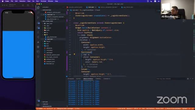Click the Do Not Disturb moon icon
This screenshot has height=110, width=195.
151,1
